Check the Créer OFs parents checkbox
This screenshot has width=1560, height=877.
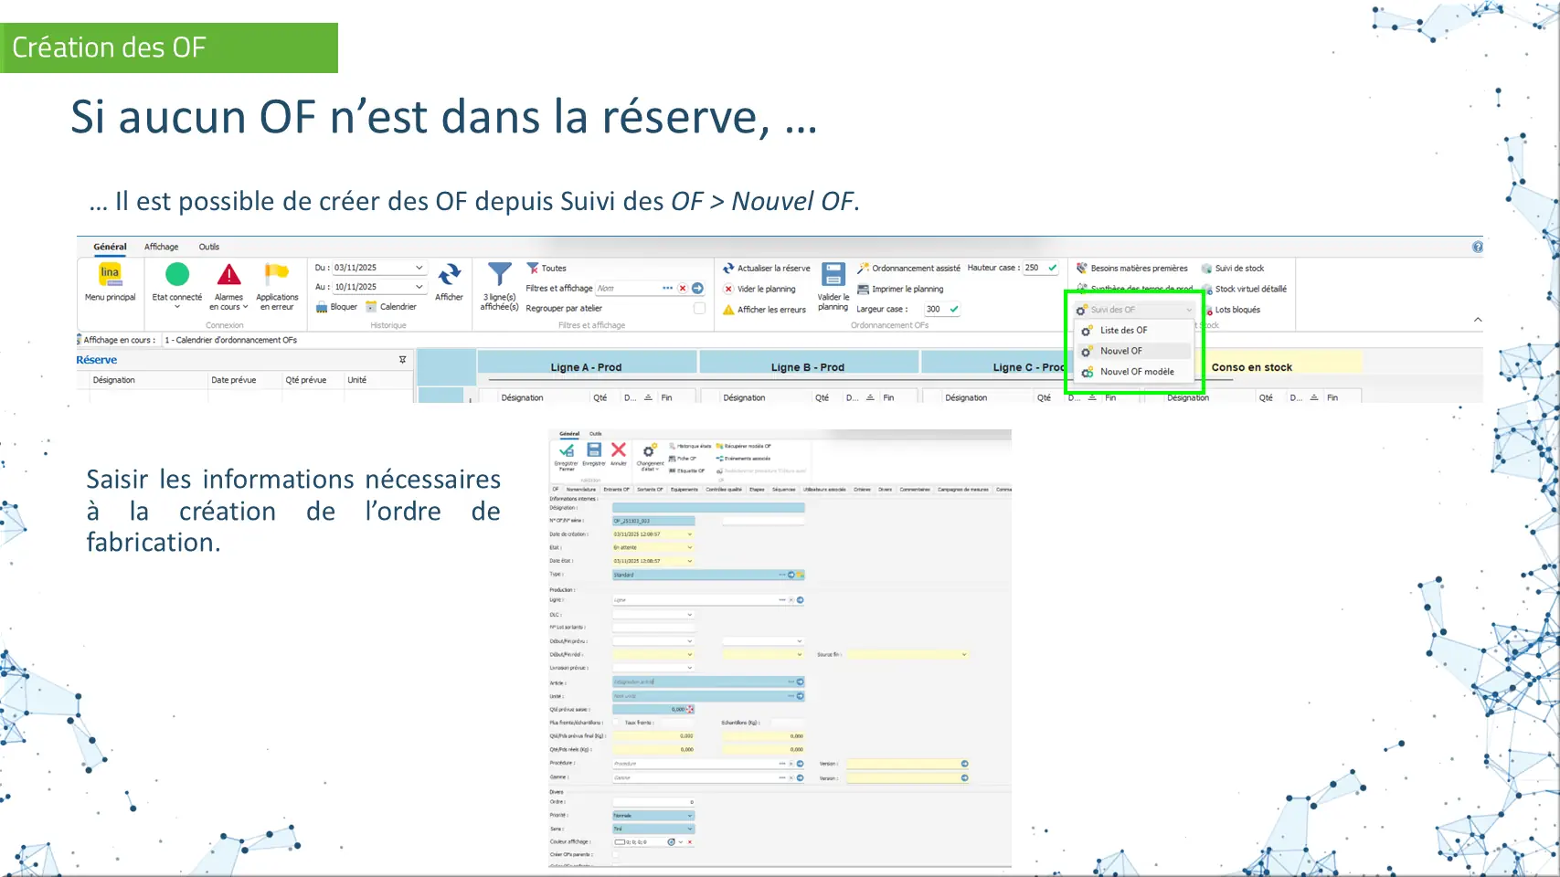tap(616, 855)
